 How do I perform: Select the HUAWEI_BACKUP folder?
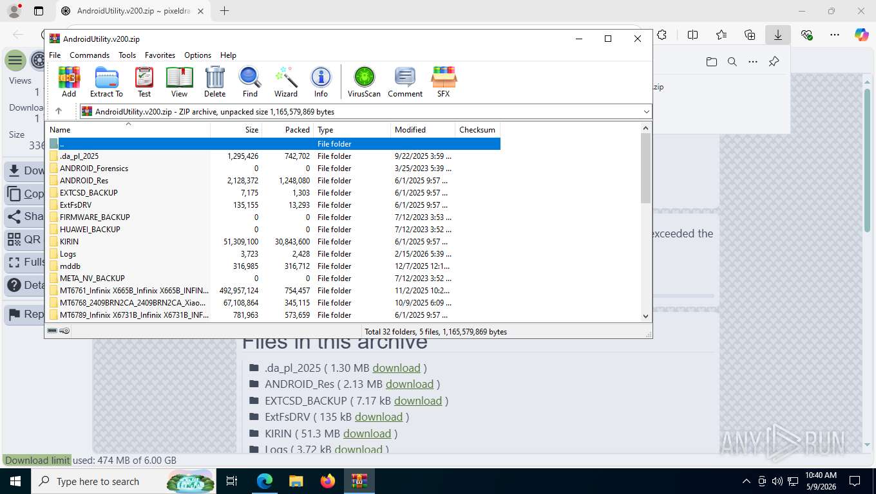[274, 230]
